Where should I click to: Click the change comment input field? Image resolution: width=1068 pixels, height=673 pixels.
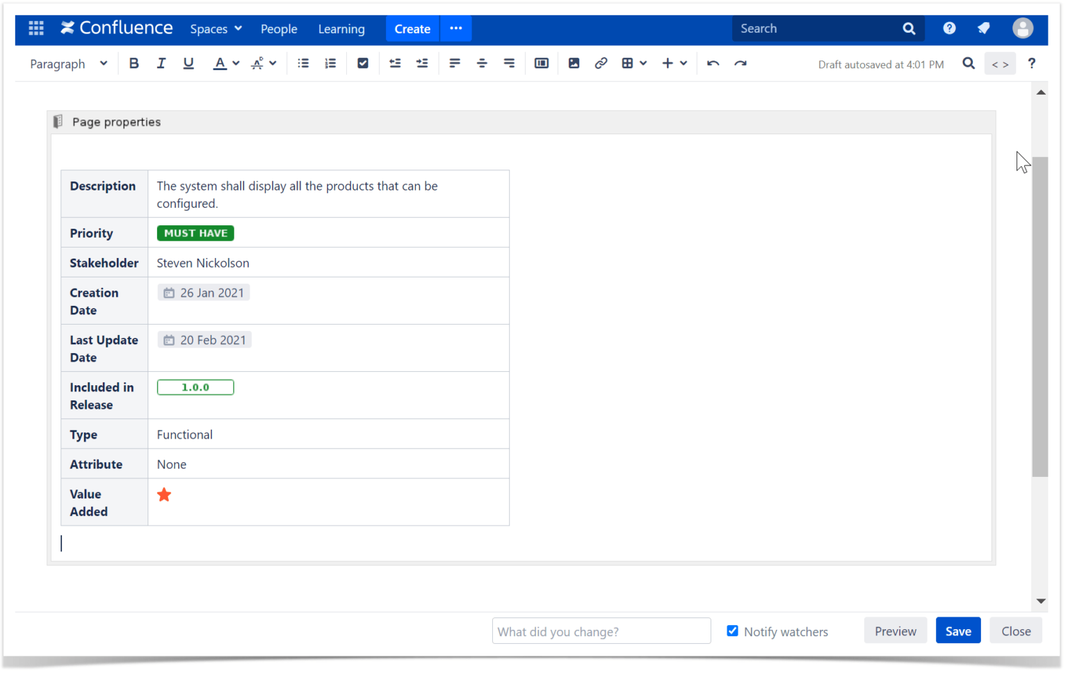point(601,631)
